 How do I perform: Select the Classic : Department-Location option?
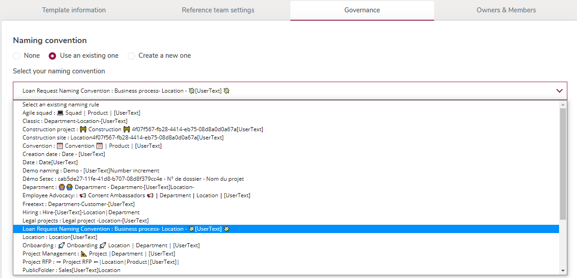point(286,121)
